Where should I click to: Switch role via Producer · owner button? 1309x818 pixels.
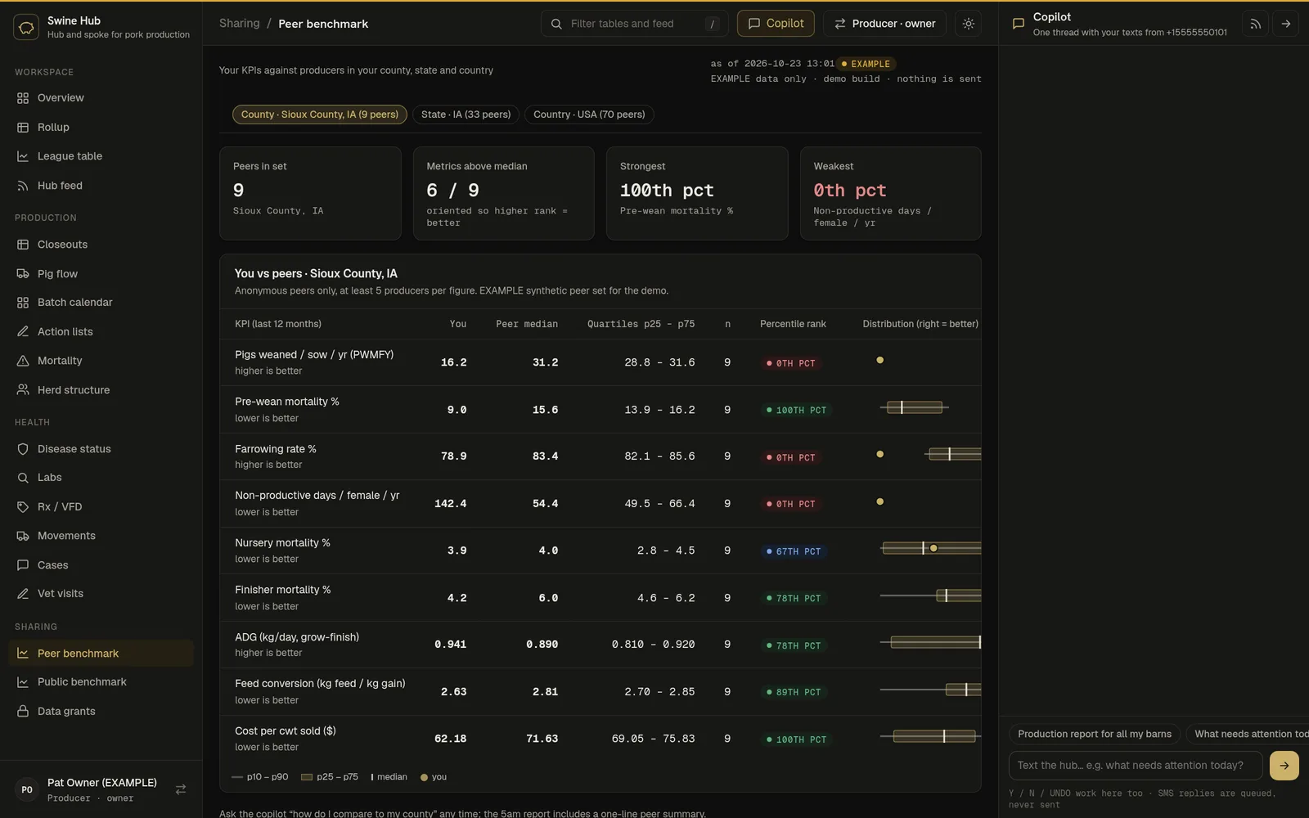click(x=884, y=24)
